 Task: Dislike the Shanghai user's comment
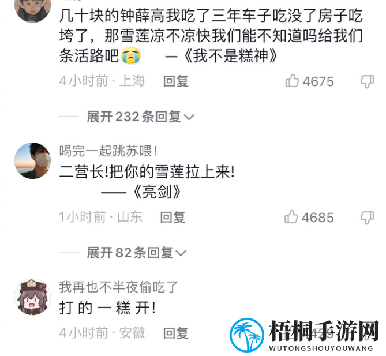pos(368,81)
